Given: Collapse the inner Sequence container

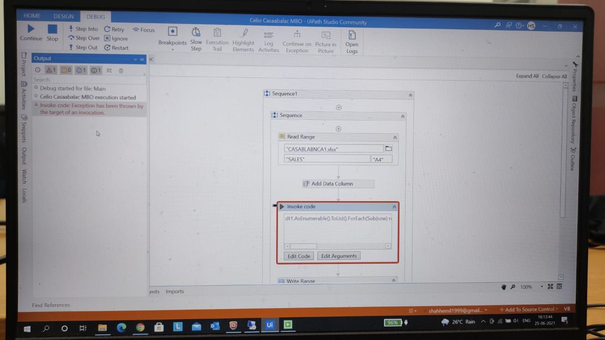Looking at the screenshot, I should coord(403,116).
